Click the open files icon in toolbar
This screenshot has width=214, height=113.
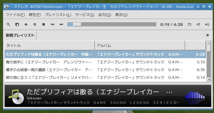pos(17,25)
